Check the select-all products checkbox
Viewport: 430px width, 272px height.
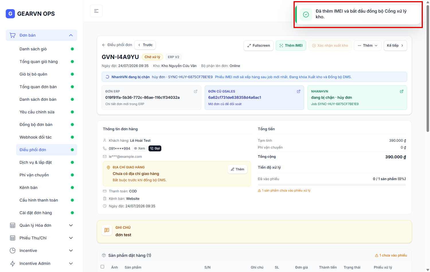coord(102,267)
